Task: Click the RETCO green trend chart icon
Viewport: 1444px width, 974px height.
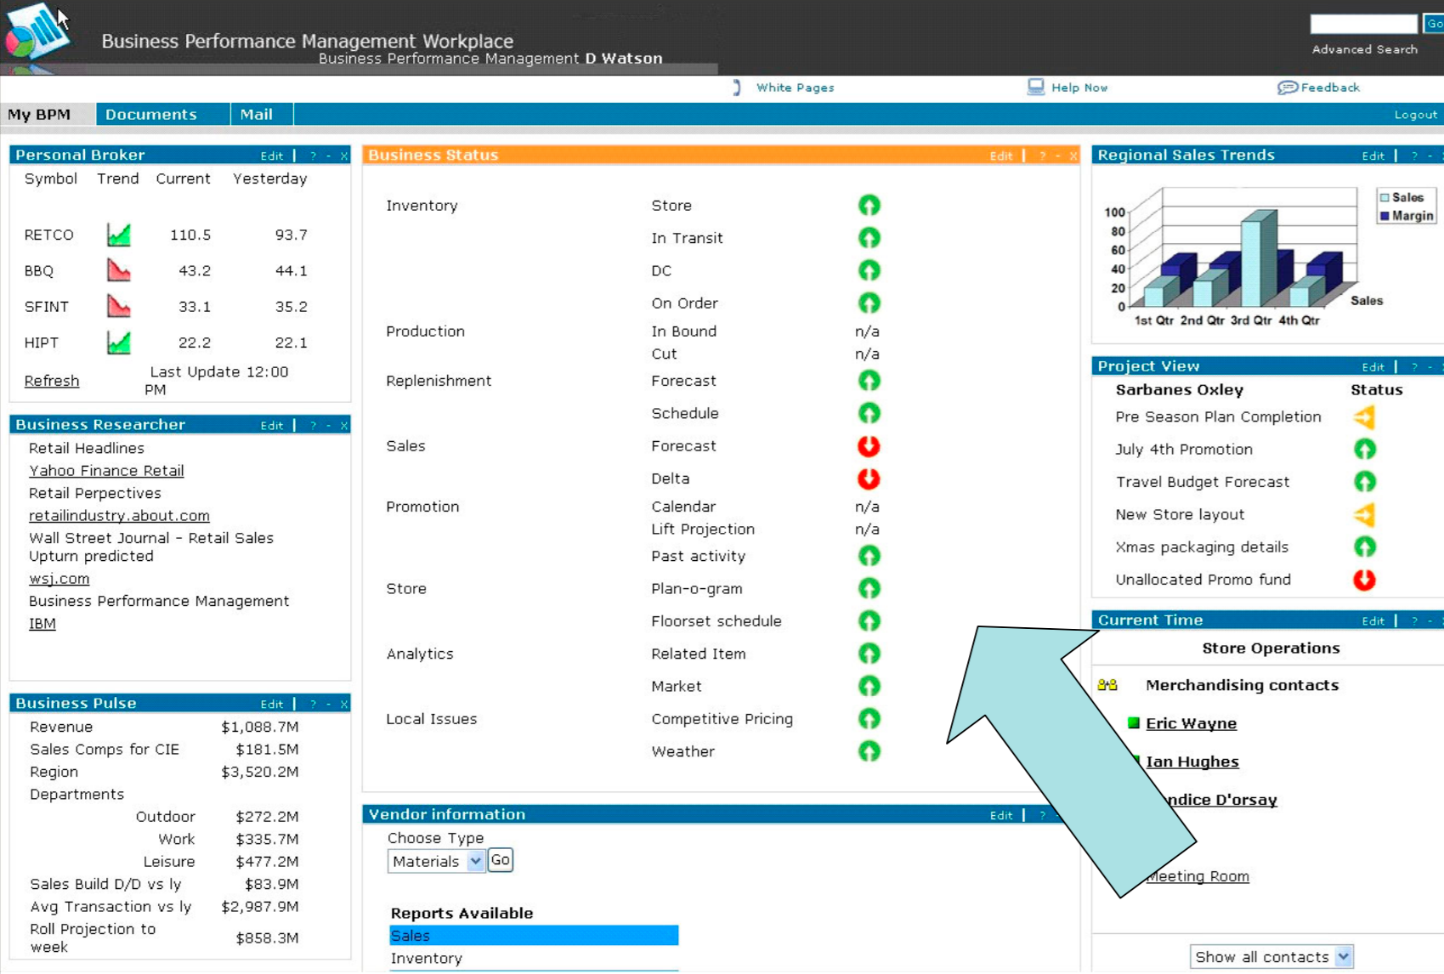Action: (x=118, y=235)
